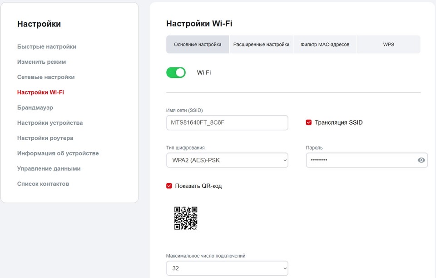
Task: Open the Брандмауэр settings page
Action: (35, 107)
